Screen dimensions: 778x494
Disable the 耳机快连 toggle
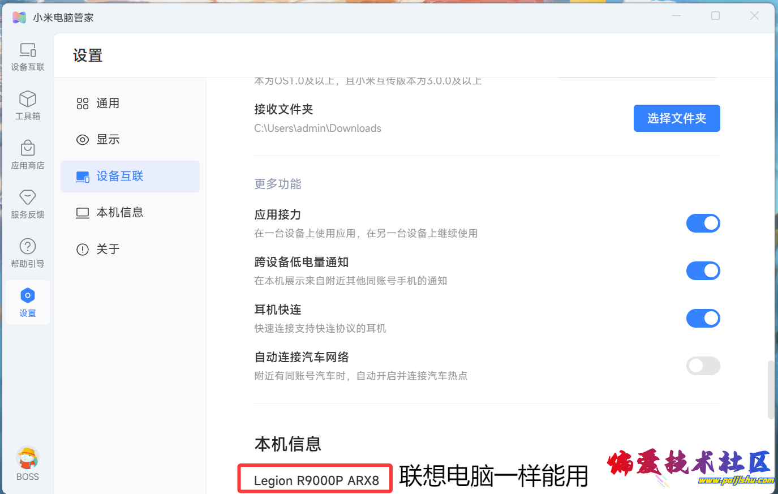coord(703,319)
